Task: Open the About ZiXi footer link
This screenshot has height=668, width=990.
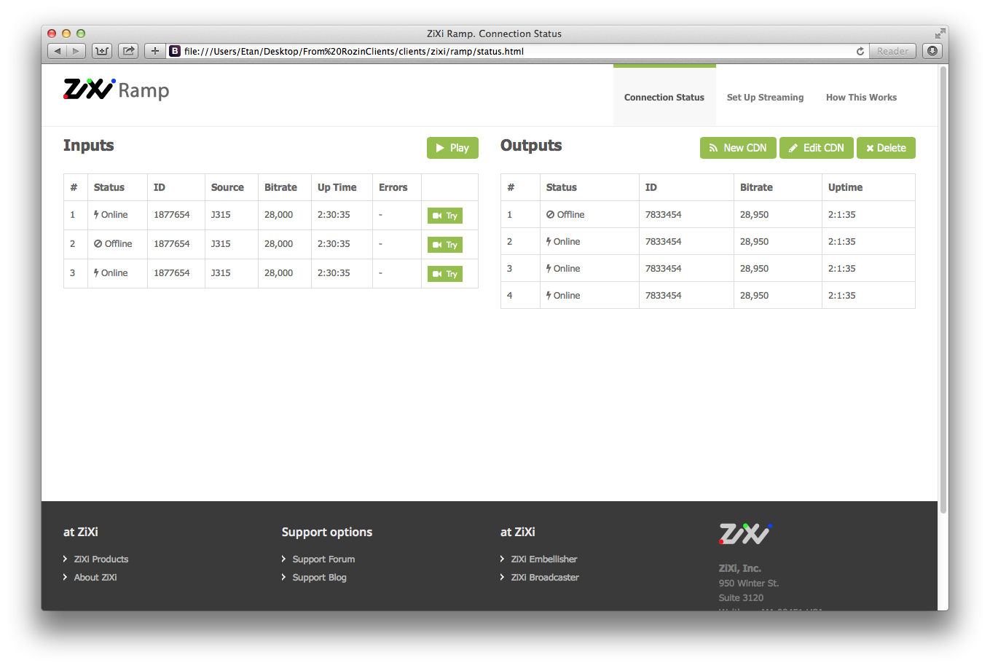Action: coord(95,577)
